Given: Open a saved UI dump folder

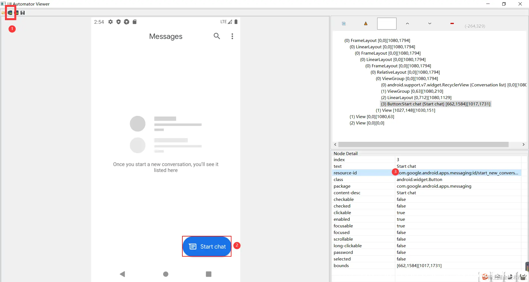Looking at the screenshot, I should click(x=3, y=13).
